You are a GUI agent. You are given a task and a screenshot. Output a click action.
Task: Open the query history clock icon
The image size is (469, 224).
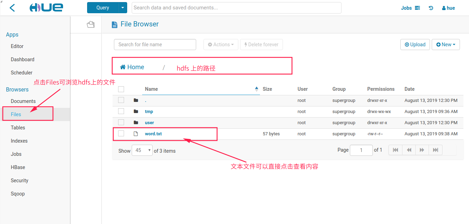[x=431, y=8]
